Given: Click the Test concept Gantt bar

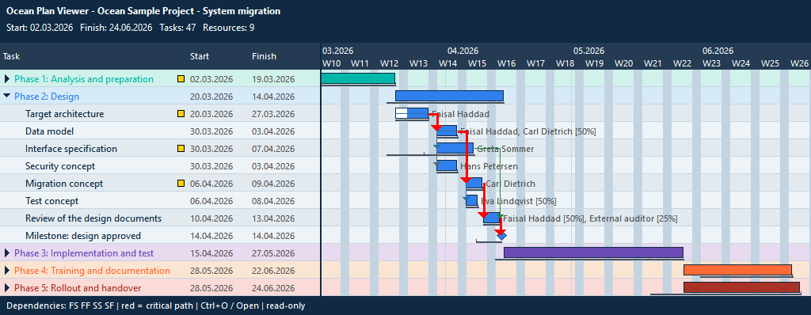Looking at the screenshot, I should tap(472, 201).
